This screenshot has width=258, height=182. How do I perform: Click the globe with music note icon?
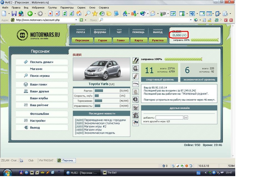[x=143, y=14]
